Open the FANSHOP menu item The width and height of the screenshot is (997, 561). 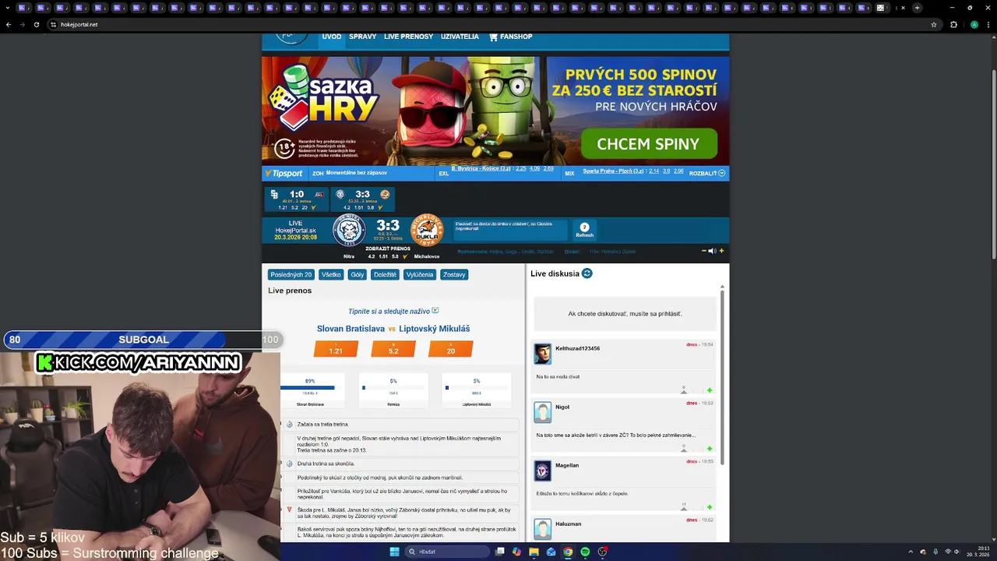pyautogui.click(x=516, y=37)
